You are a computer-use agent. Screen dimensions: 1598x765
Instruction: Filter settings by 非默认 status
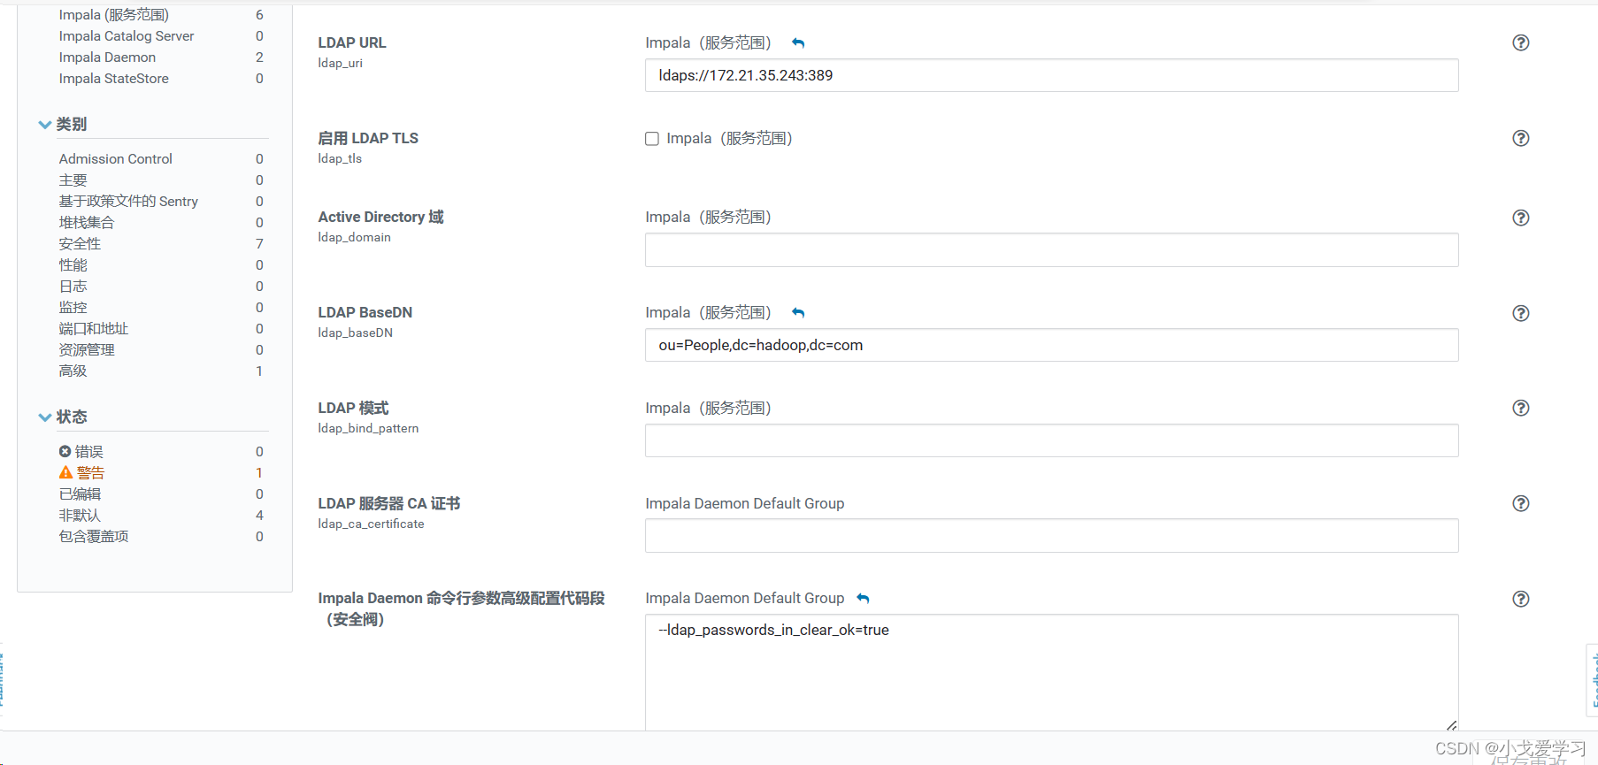pos(80,516)
